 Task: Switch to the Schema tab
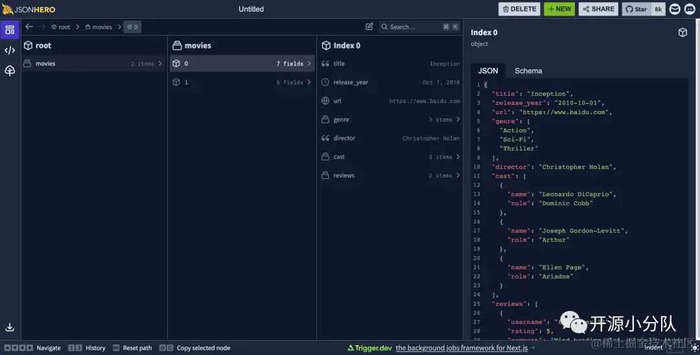[x=528, y=71]
